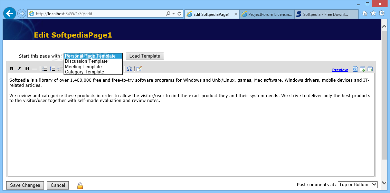The image size is (390, 193).
Task: Insert a table using the table icon
Action: [x=139, y=69]
